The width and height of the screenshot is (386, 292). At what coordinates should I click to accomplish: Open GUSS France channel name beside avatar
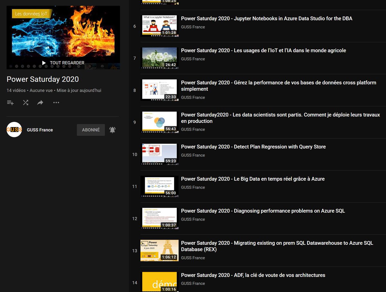(x=40, y=130)
